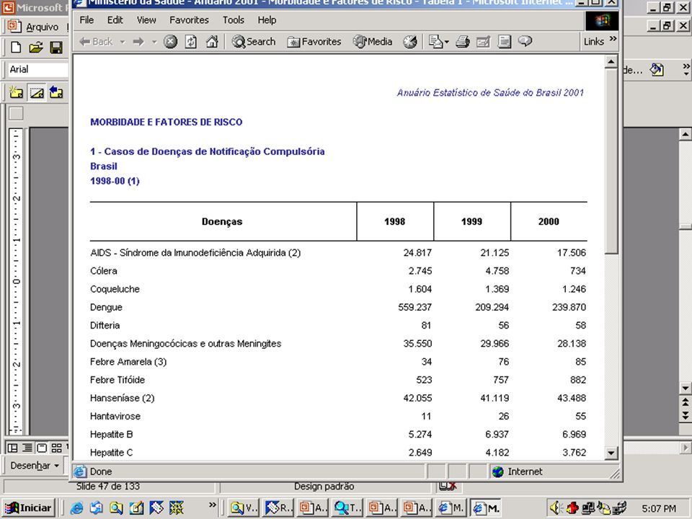Click PowerPoint vertical scroll up arrow
692x519 pixels.
tap(686, 134)
